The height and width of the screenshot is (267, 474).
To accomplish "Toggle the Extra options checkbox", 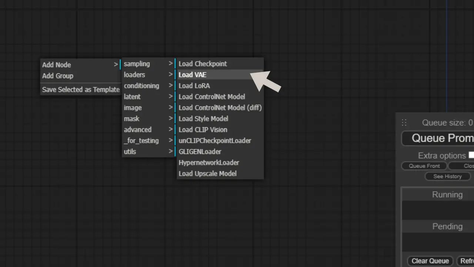I will tap(471, 155).
